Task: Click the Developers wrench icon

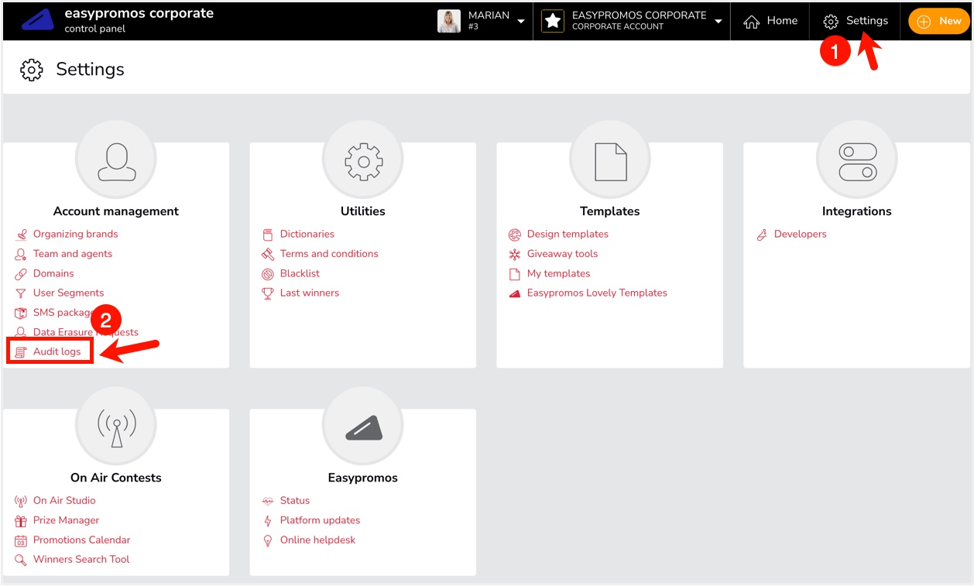Action: click(762, 235)
